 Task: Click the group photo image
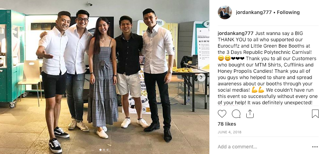[105, 77]
